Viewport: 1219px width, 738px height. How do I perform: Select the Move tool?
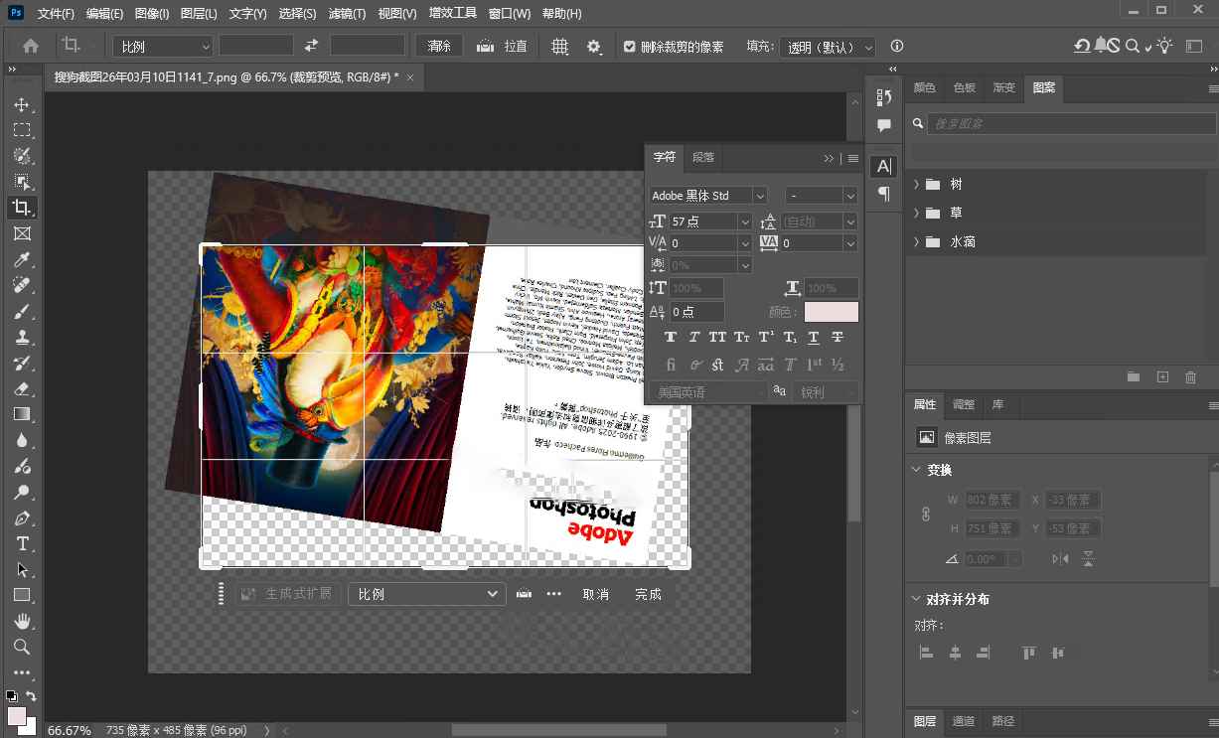pyautogui.click(x=22, y=104)
